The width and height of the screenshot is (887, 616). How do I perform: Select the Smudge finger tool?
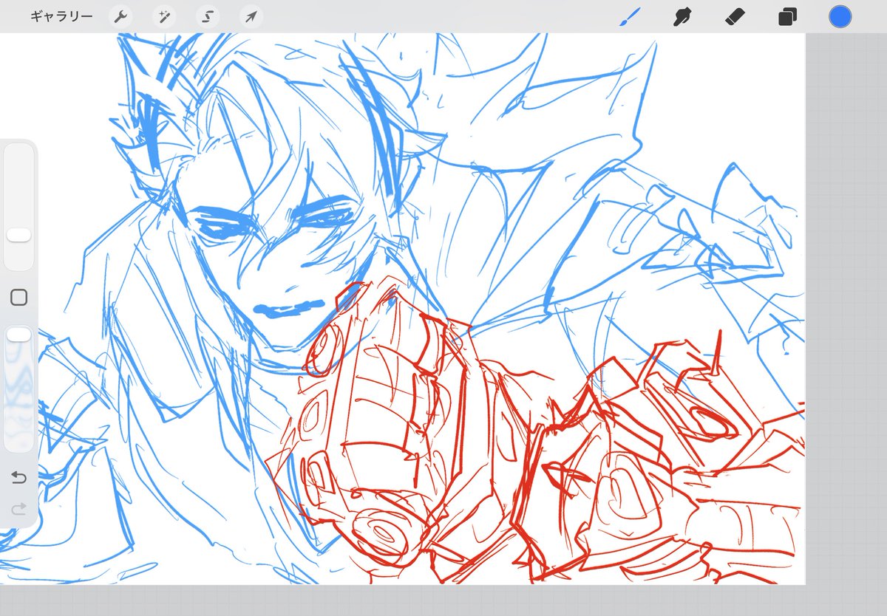tap(682, 16)
